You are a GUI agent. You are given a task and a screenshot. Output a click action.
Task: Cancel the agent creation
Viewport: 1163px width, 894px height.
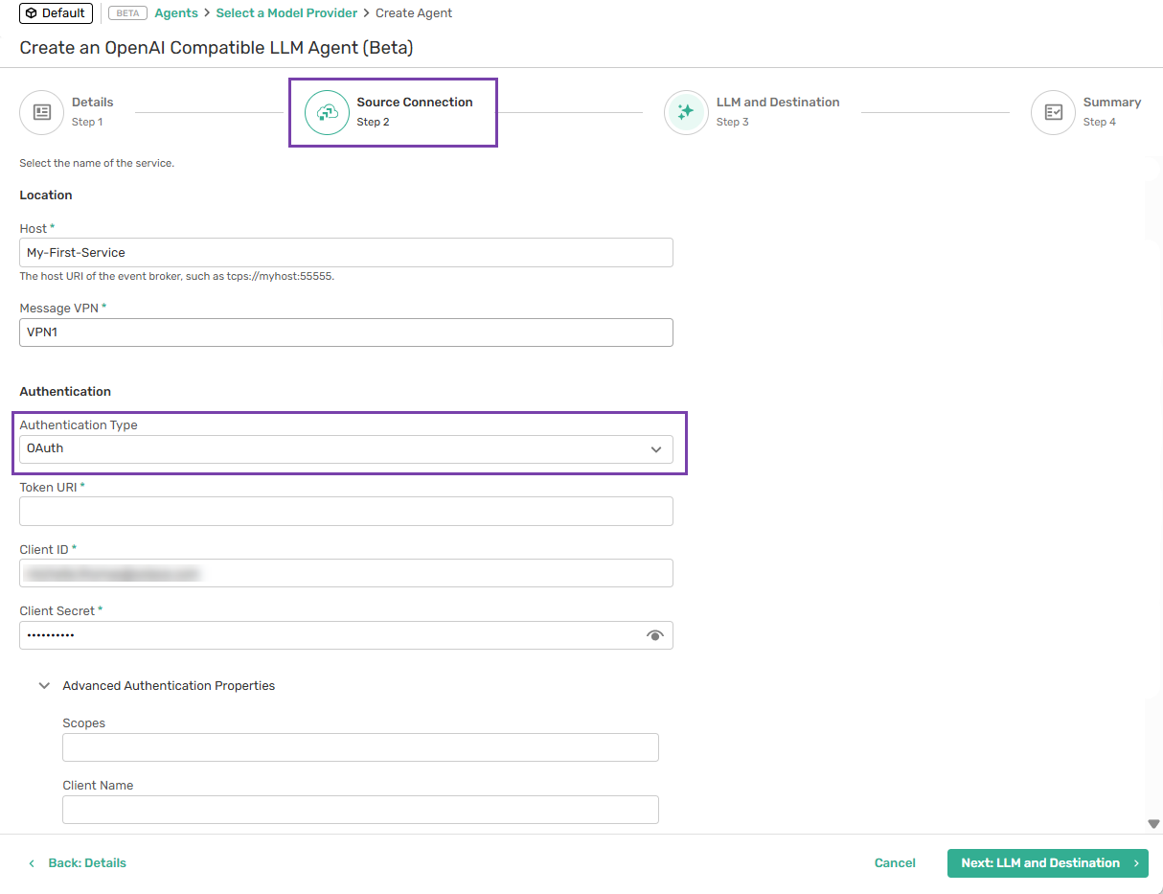click(895, 863)
